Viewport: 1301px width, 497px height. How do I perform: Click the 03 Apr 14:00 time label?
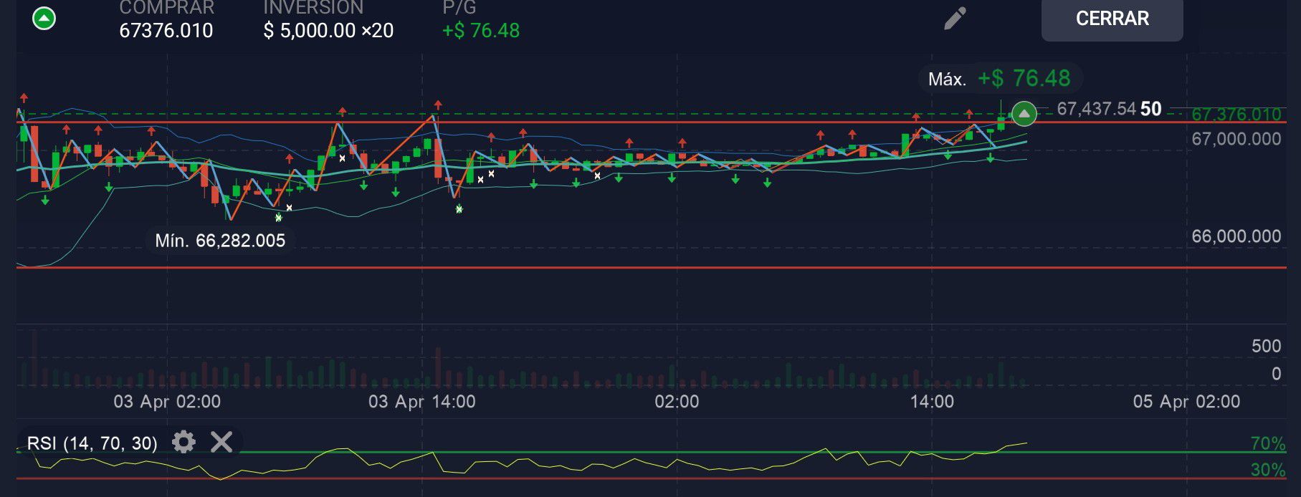tap(421, 401)
